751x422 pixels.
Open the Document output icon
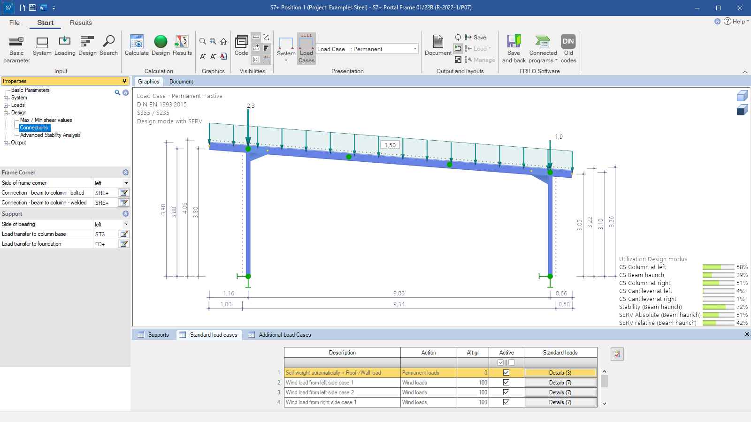coord(438,45)
